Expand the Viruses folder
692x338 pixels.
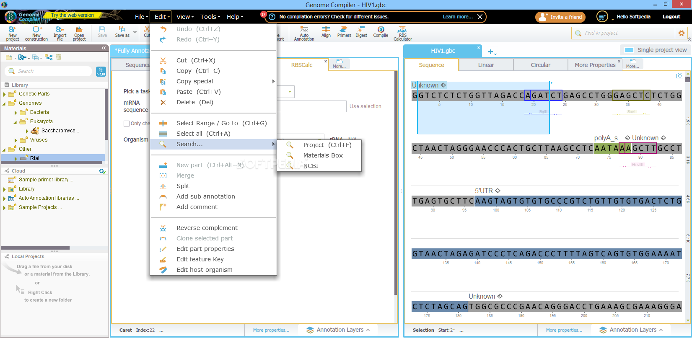click(16, 140)
